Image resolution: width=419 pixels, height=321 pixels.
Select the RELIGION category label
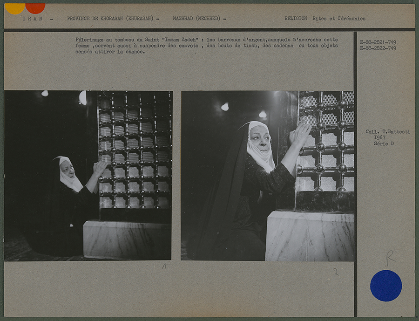[296, 19]
